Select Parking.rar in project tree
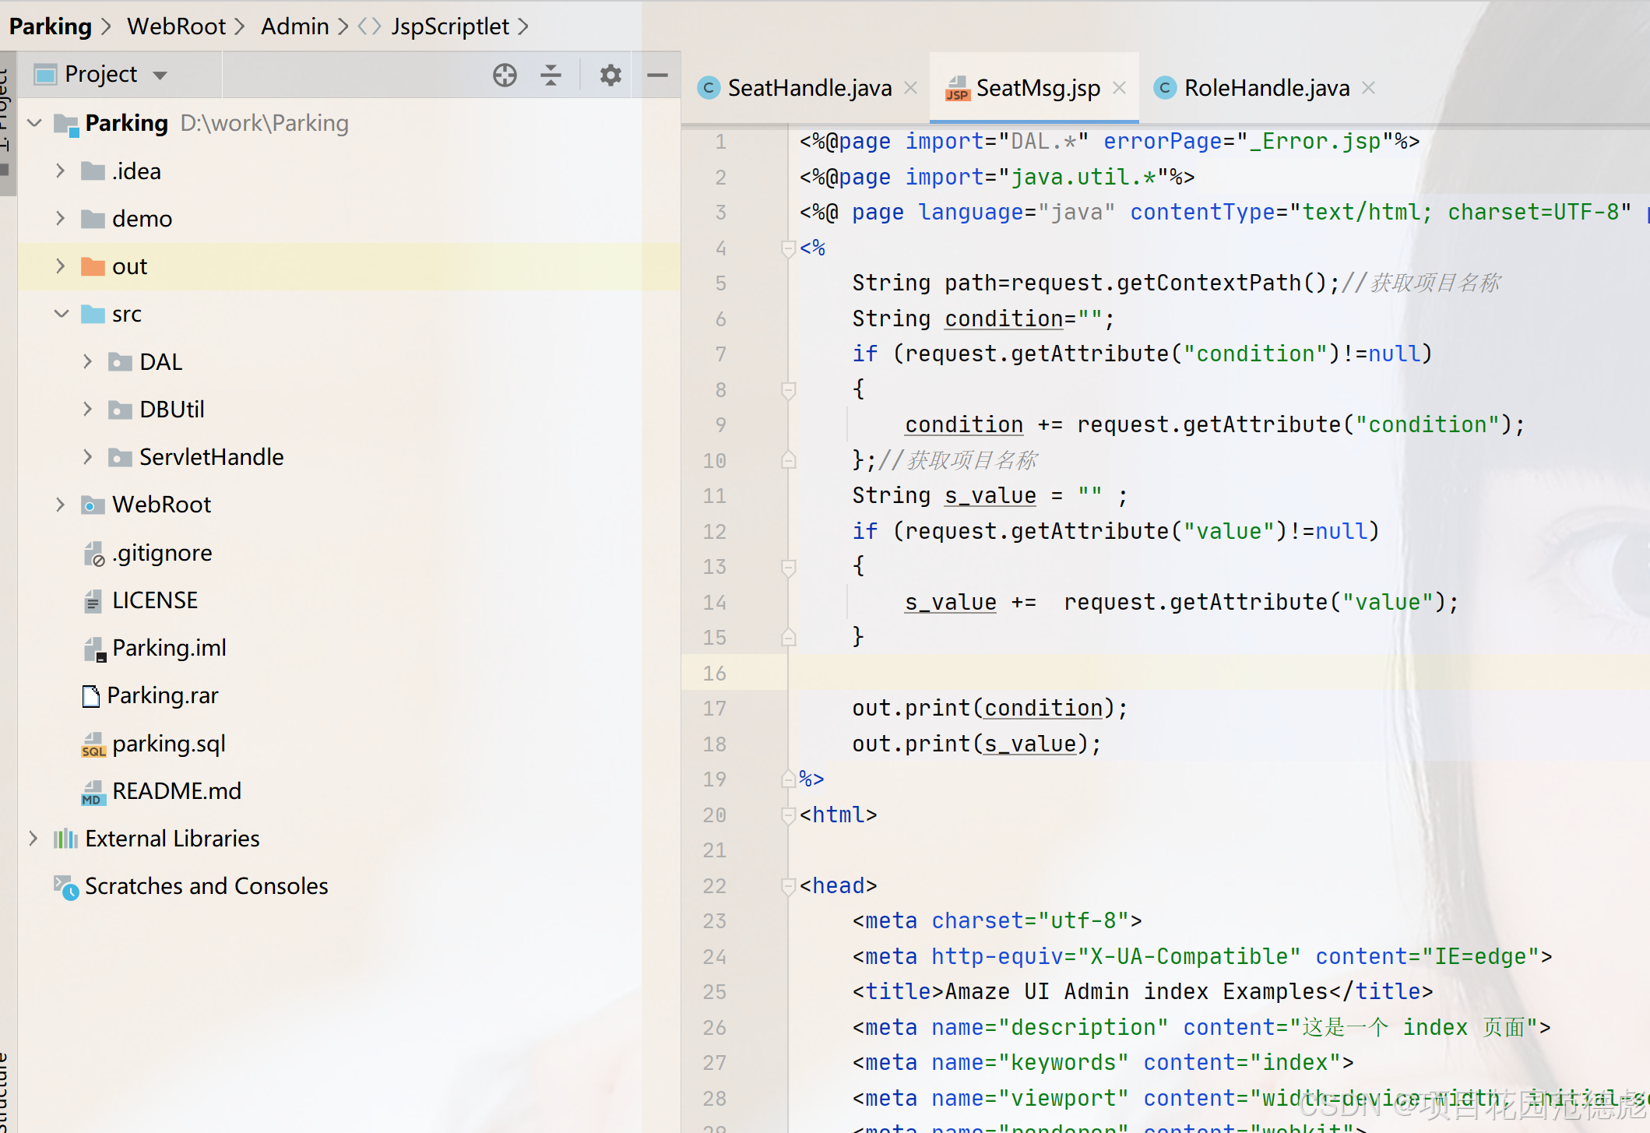 click(x=162, y=695)
